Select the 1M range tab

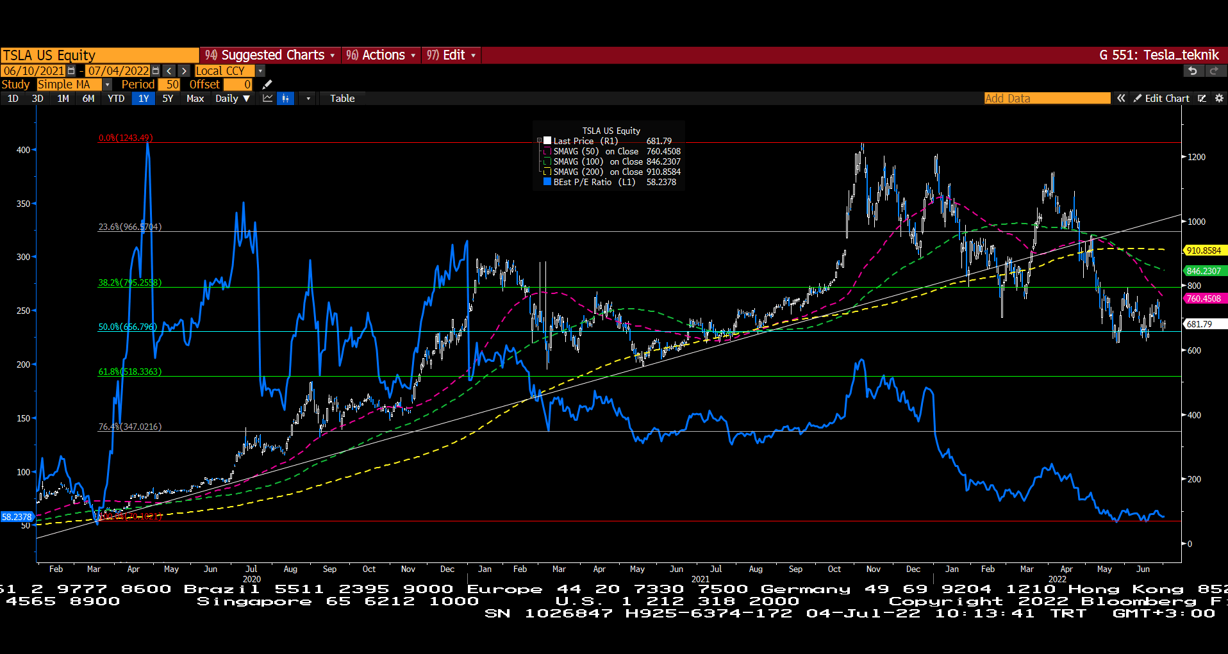(63, 99)
